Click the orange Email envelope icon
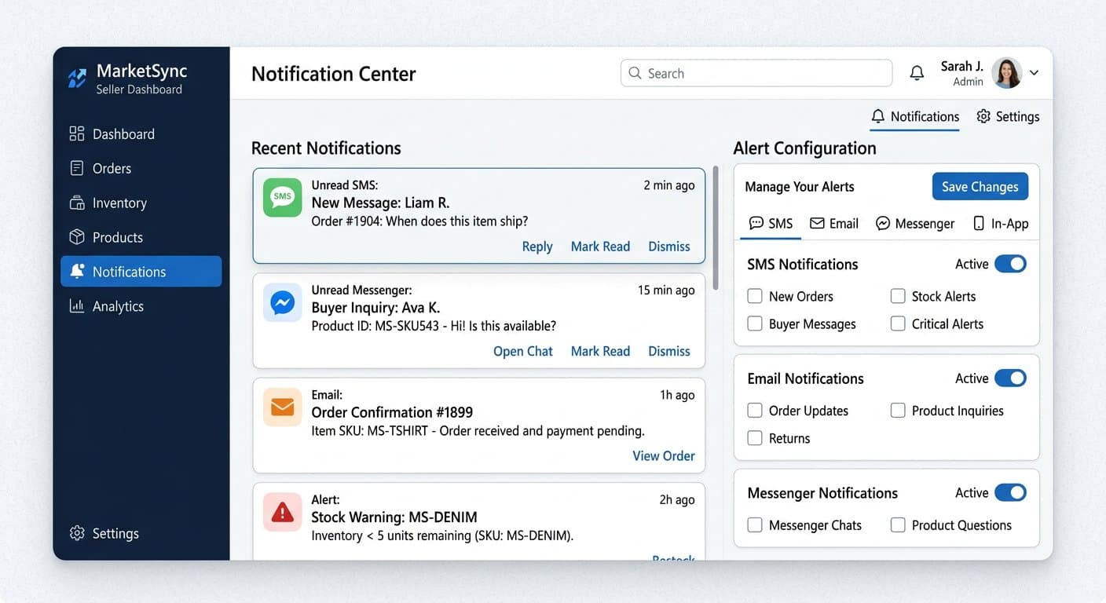1106x603 pixels. tap(282, 407)
